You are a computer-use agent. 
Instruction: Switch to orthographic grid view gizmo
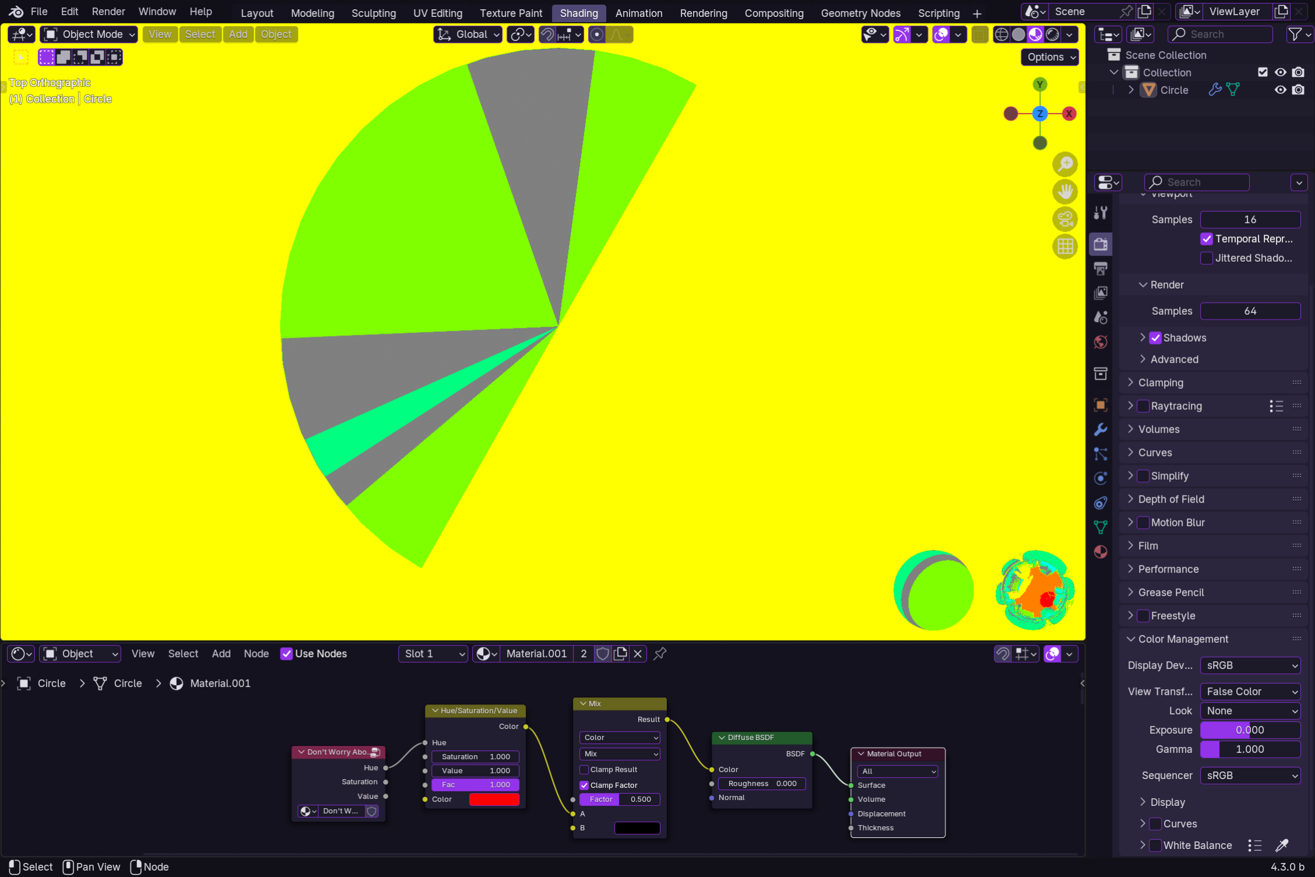click(1065, 247)
